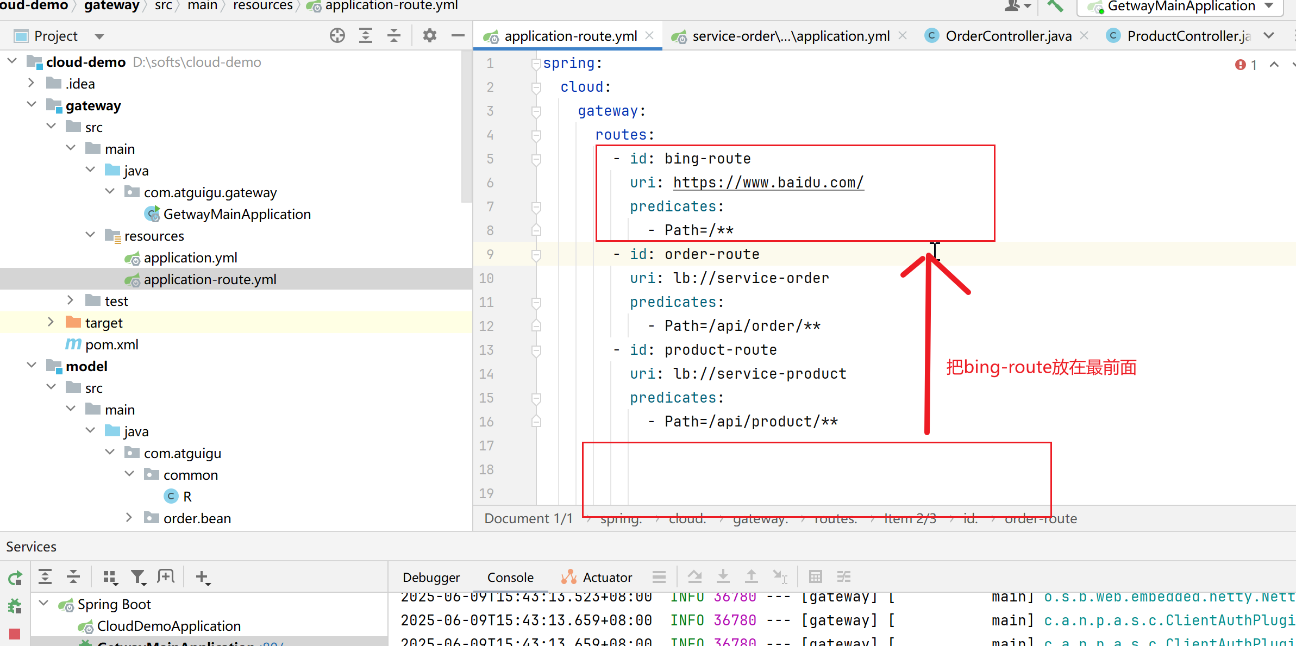
Task: Click Open in New Tab Services icon
Action: (x=166, y=577)
